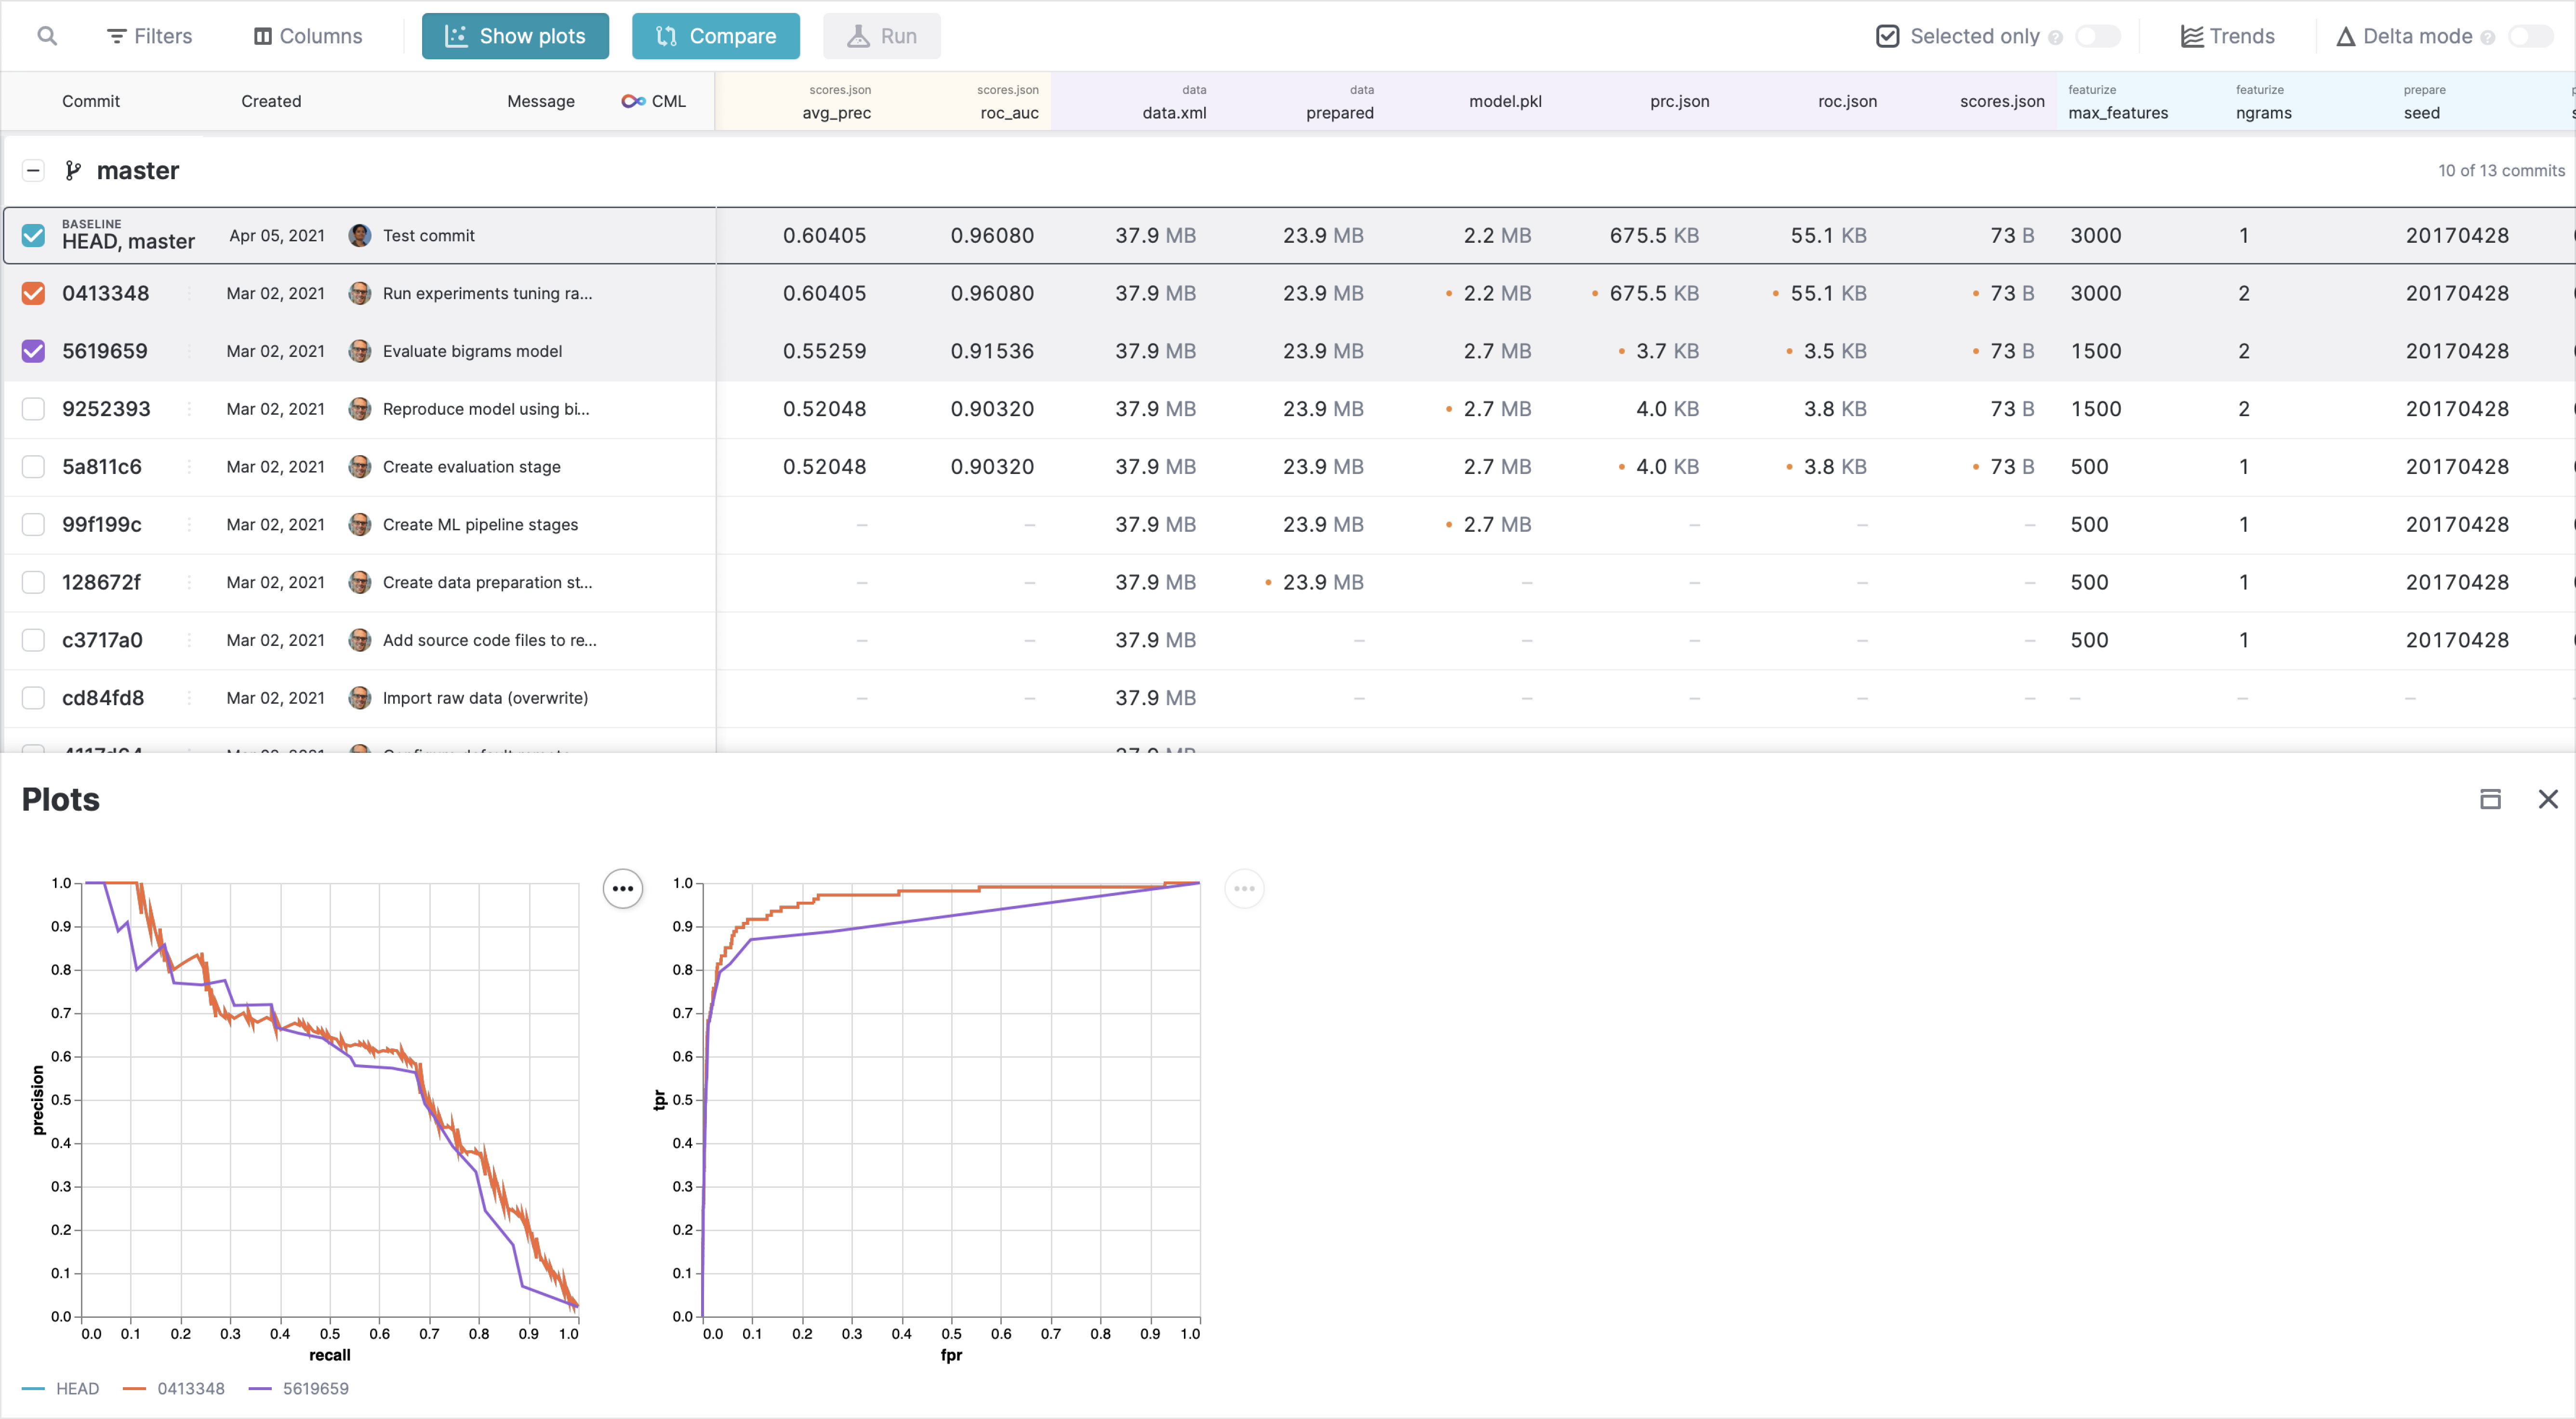
Task: Close the Plots panel
Action: click(2548, 800)
